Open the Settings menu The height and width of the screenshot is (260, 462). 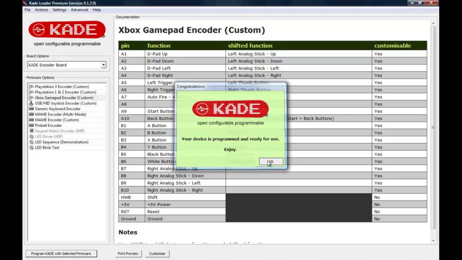(59, 10)
